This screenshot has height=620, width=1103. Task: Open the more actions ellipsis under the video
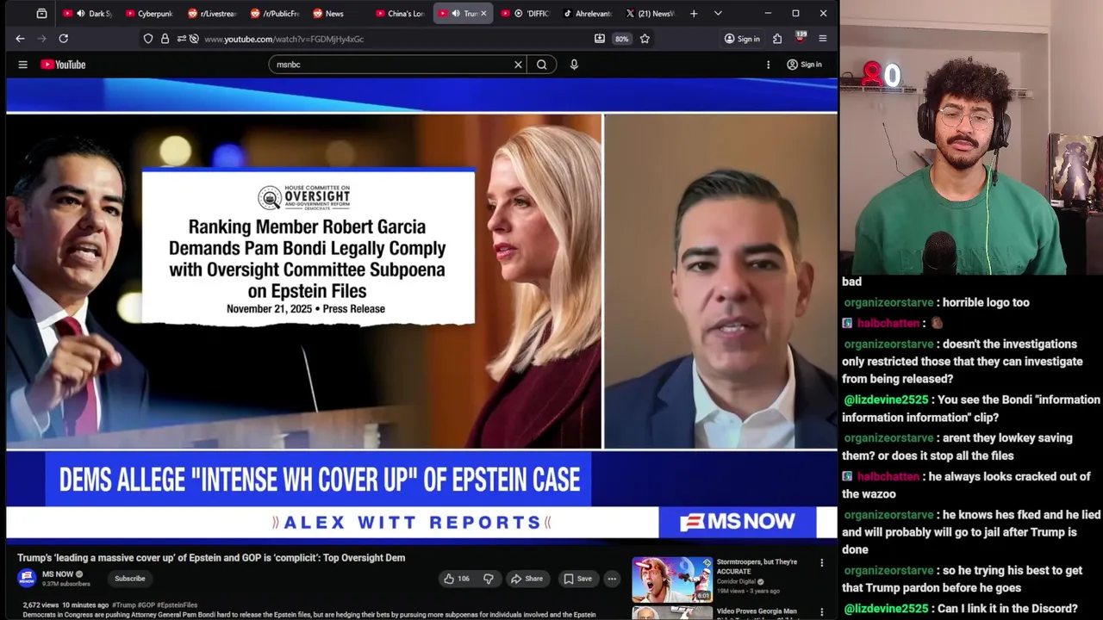612,579
